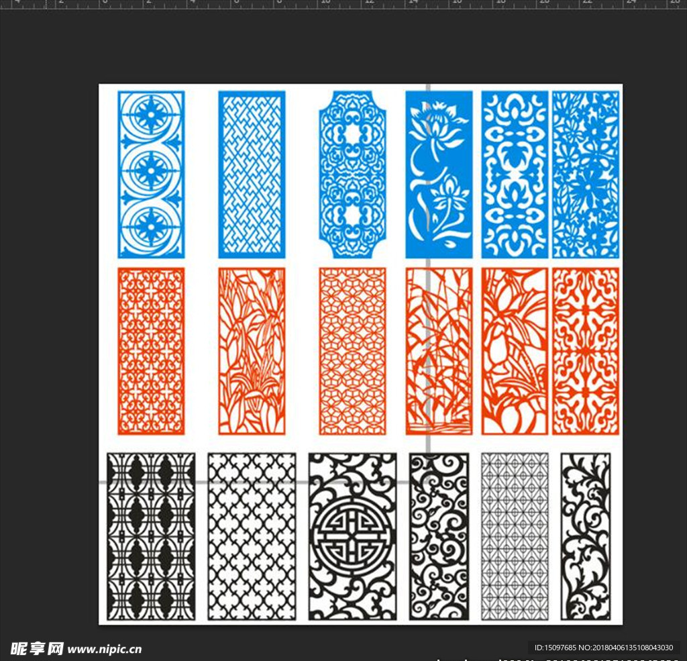Click the horizontal ruler above the canvas
The image size is (687, 661).
[343, 5]
